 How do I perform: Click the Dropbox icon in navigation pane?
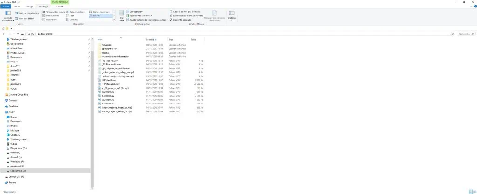(x=7, y=100)
